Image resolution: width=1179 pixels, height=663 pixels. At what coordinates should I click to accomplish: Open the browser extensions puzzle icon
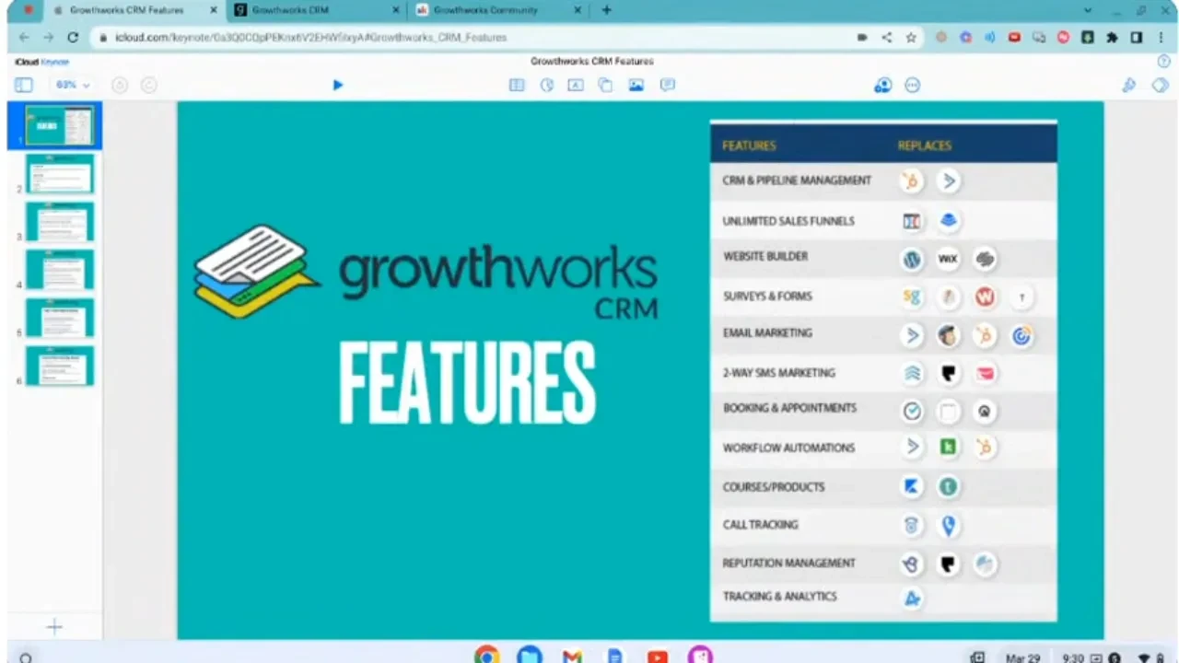click(x=1112, y=38)
